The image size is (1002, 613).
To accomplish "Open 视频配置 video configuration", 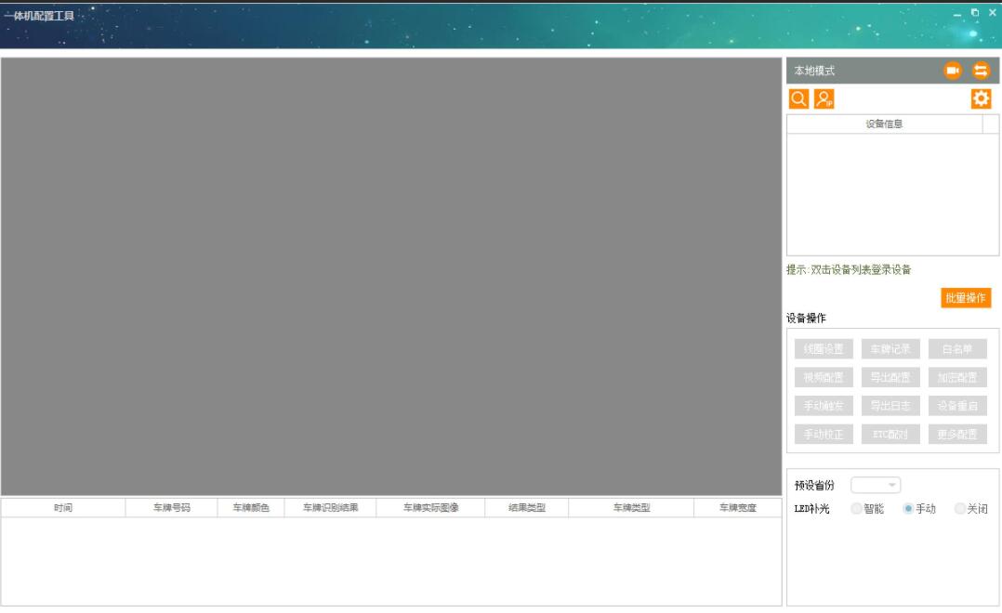I will 824,377.
